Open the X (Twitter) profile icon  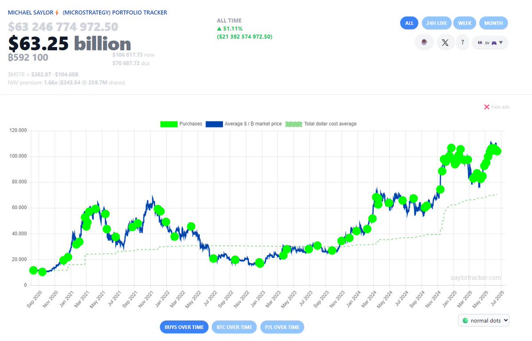tap(445, 43)
